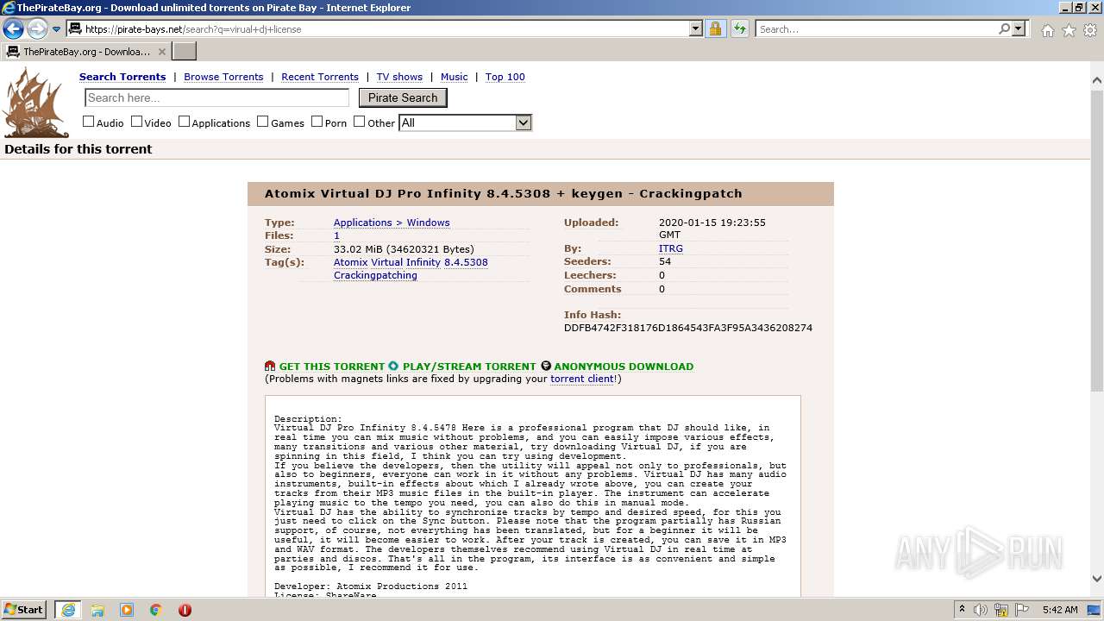Click the info hash text

click(688, 328)
